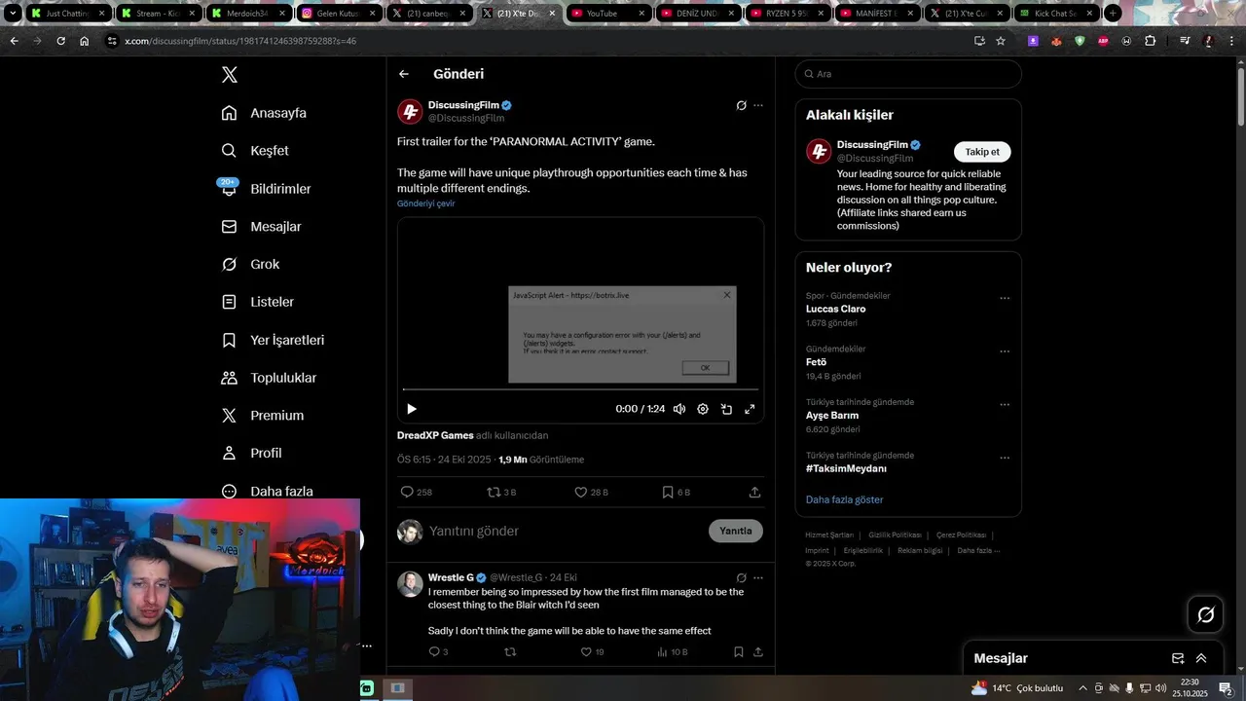
Task: Open Premium in the sidebar
Action: pyautogui.click(x=263, y=416)
